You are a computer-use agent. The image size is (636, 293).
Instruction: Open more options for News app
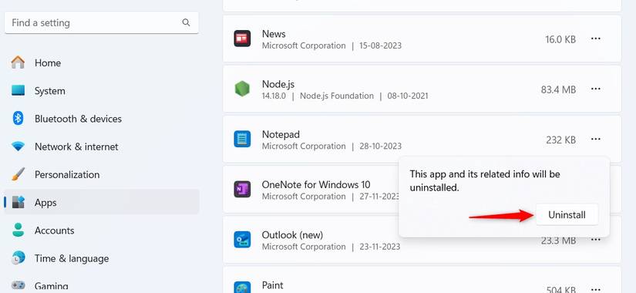point(595,39)
